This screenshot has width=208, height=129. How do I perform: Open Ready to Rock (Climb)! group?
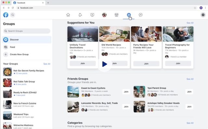(27, 94)
